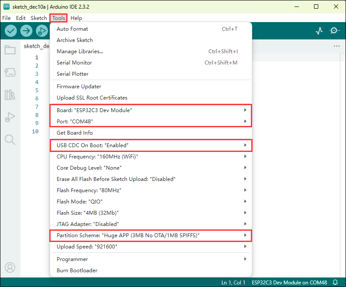This screenshot has width=346, height=287.
Task: Click the board status "ESP32C3 Dev Module on COM48"
Action: coord(289,282)
